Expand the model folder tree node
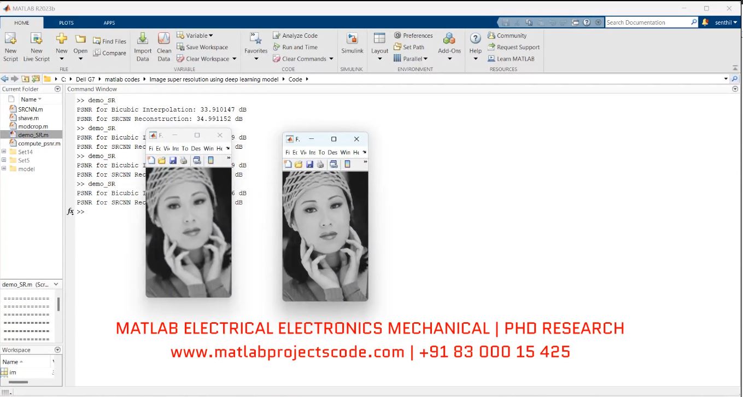The height and width of the screenshot is (397, 743). pyautogui.click(x=4, y=168)
